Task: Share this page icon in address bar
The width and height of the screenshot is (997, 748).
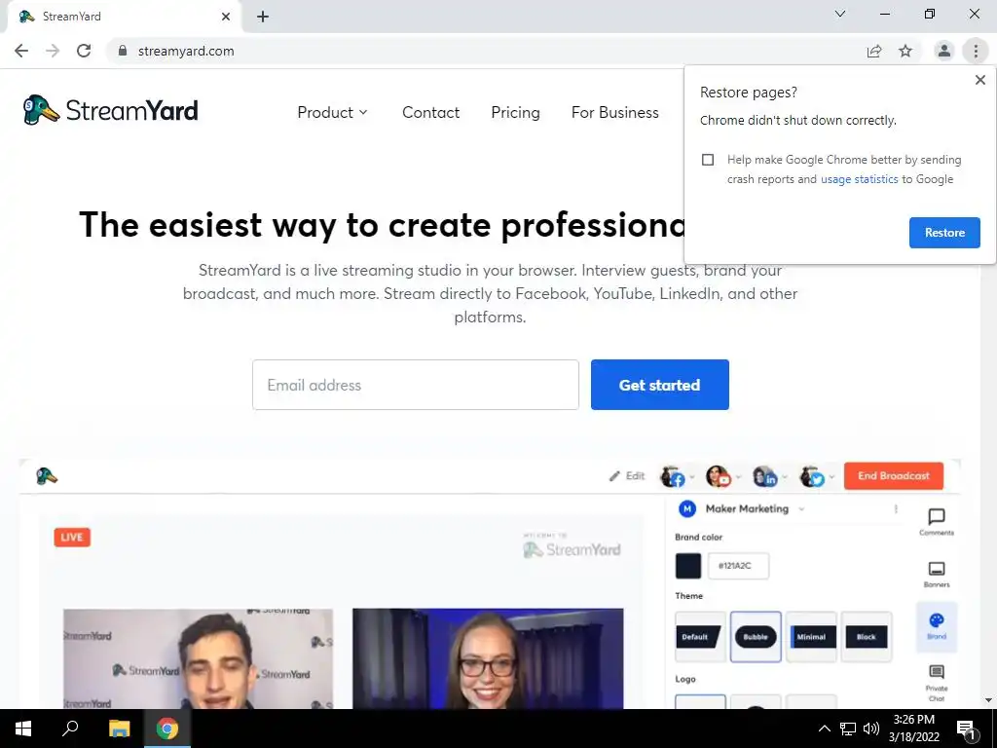Action: (874, 51)
